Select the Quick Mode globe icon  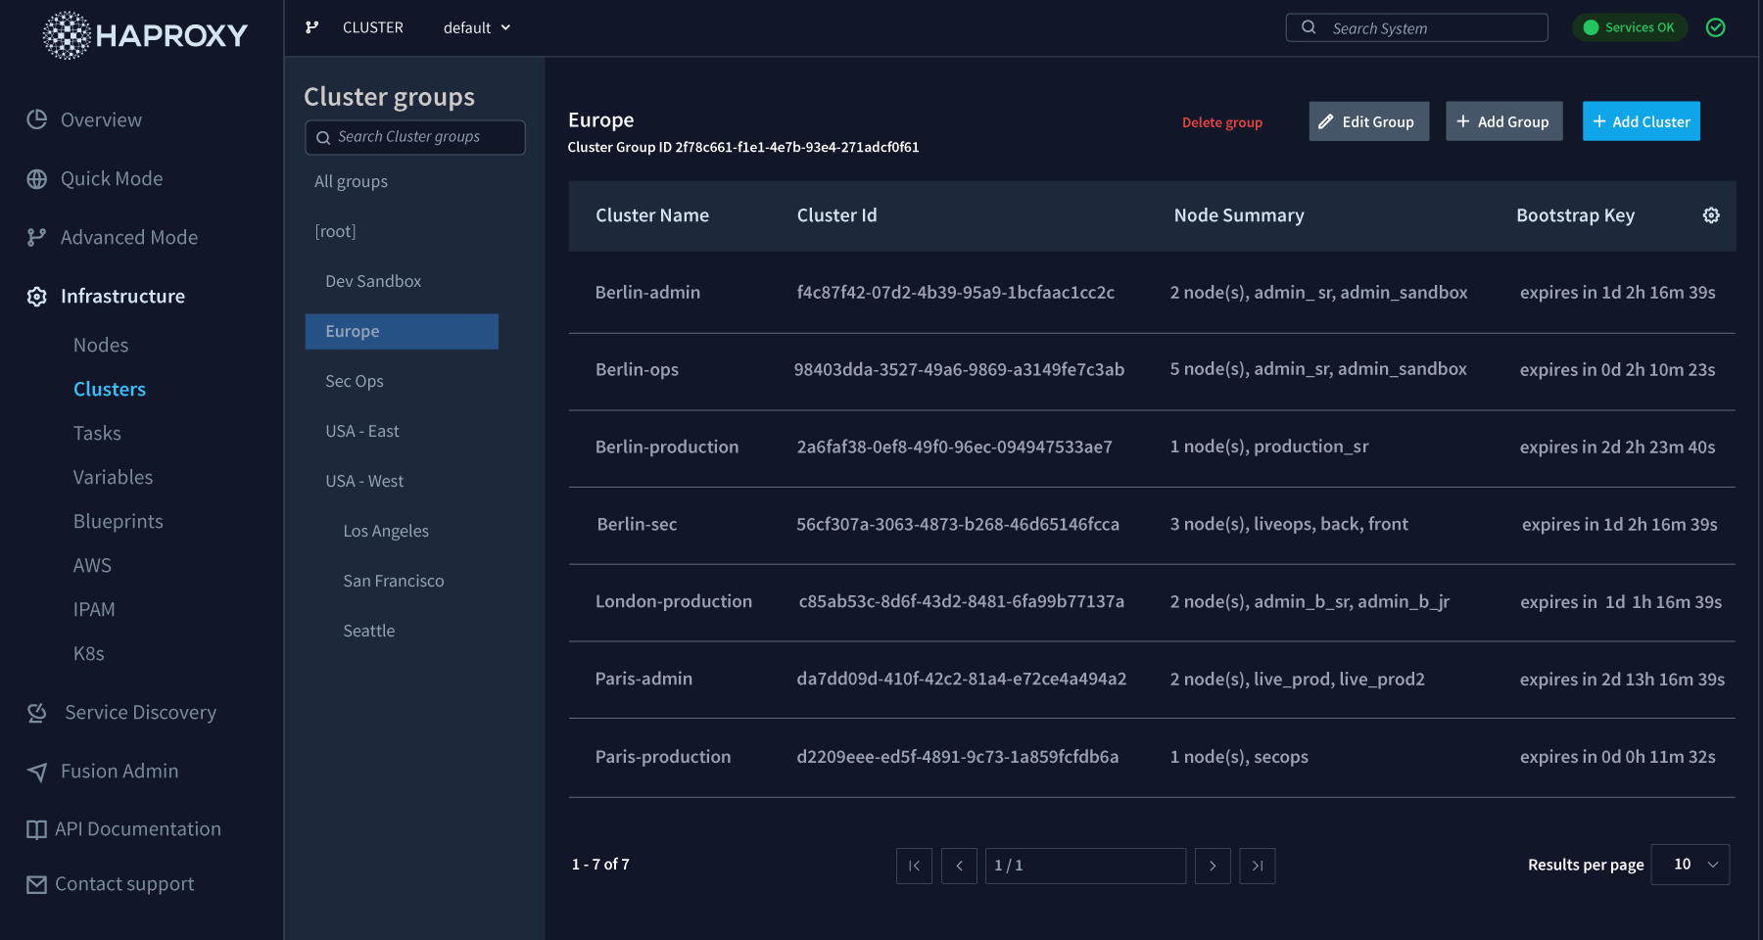point(37,178)
